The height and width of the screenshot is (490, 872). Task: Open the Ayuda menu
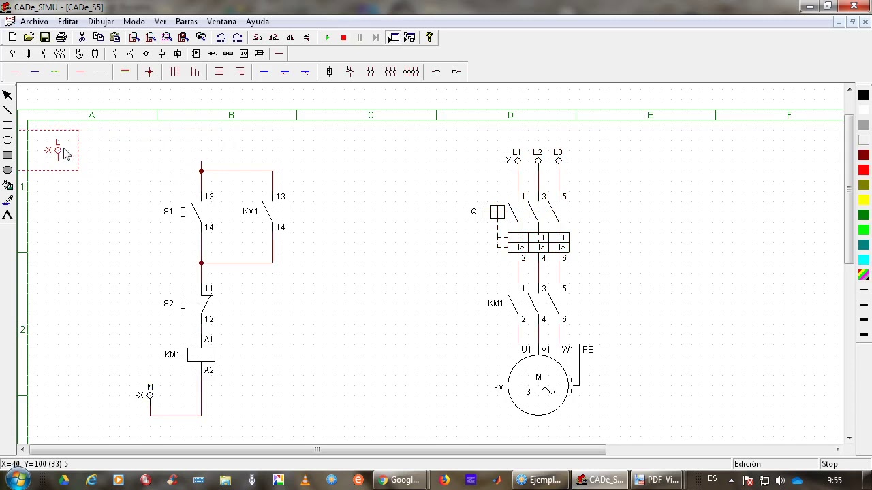258,22
